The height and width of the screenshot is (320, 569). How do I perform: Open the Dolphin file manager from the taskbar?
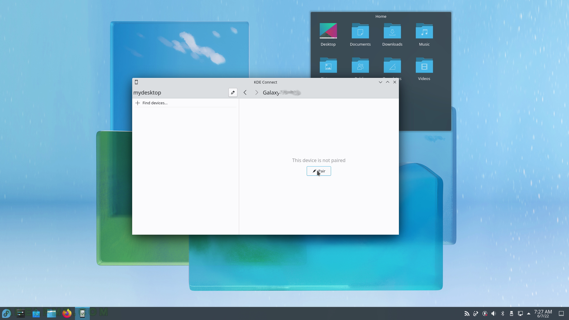pos(52,313)
